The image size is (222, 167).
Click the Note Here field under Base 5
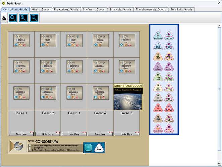127,134
